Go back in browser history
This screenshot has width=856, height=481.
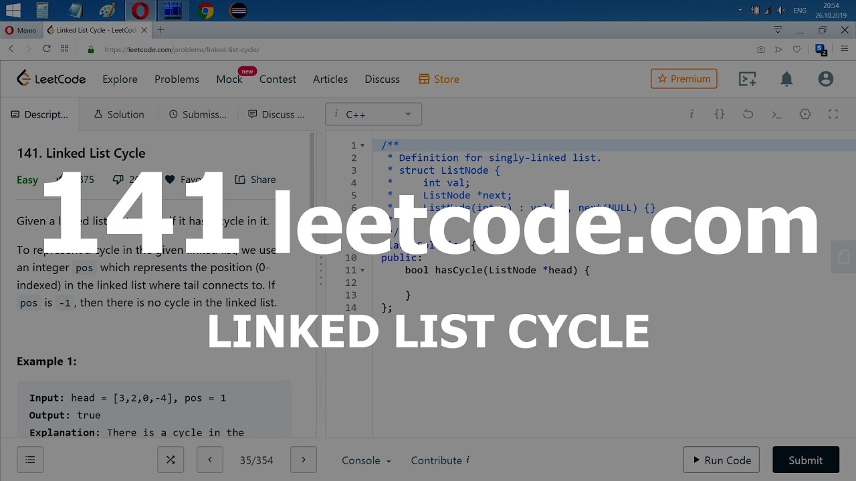point(11,49)
